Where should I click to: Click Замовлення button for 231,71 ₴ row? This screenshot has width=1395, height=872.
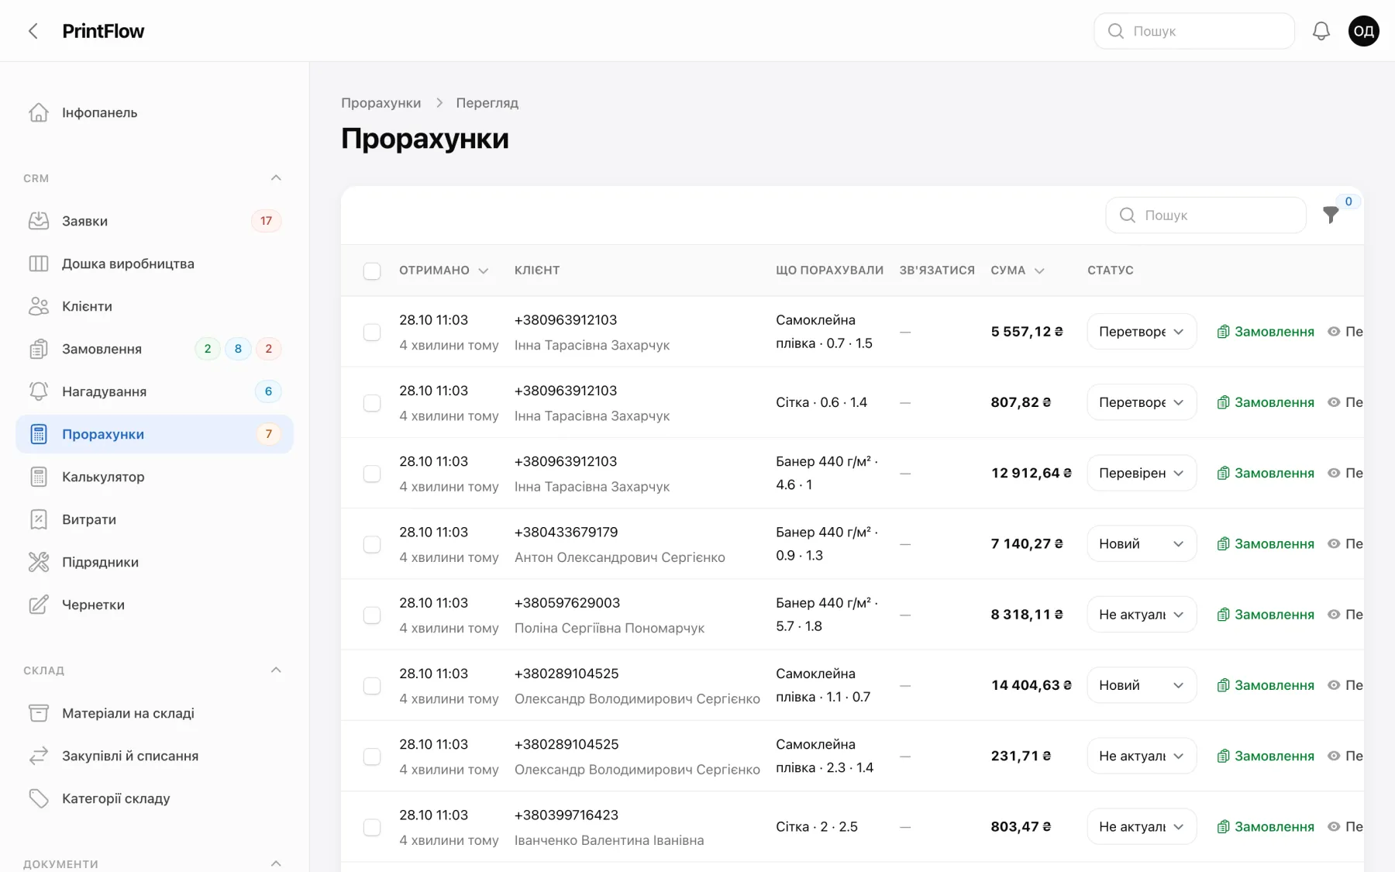(1266, 756)
